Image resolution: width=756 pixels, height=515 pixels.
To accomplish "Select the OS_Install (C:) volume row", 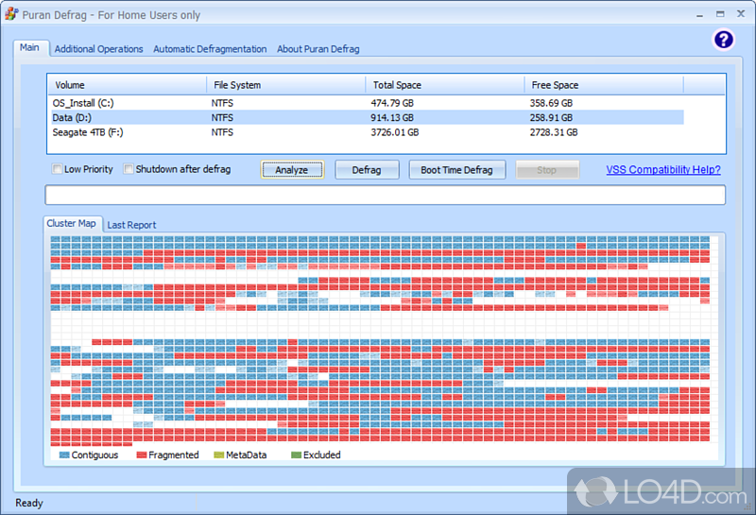I will 91,103.
